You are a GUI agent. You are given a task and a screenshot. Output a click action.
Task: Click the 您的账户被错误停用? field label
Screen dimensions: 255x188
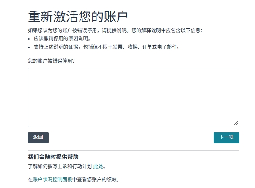[x=51, y=61]
